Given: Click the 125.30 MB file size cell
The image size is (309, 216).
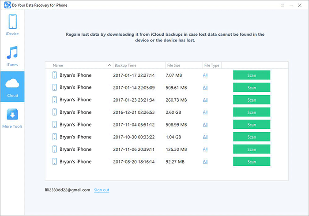Looking at the screenshot, I should 176,149.
